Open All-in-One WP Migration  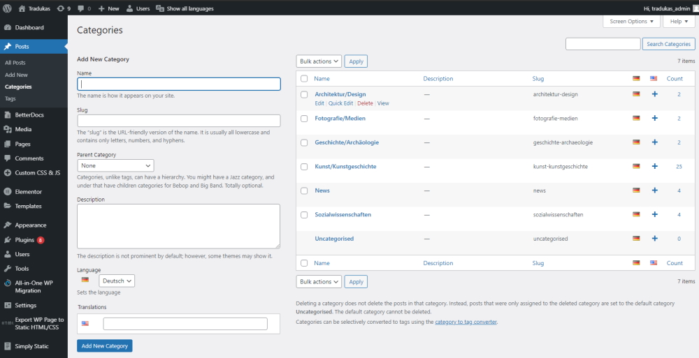coord(34,286)
